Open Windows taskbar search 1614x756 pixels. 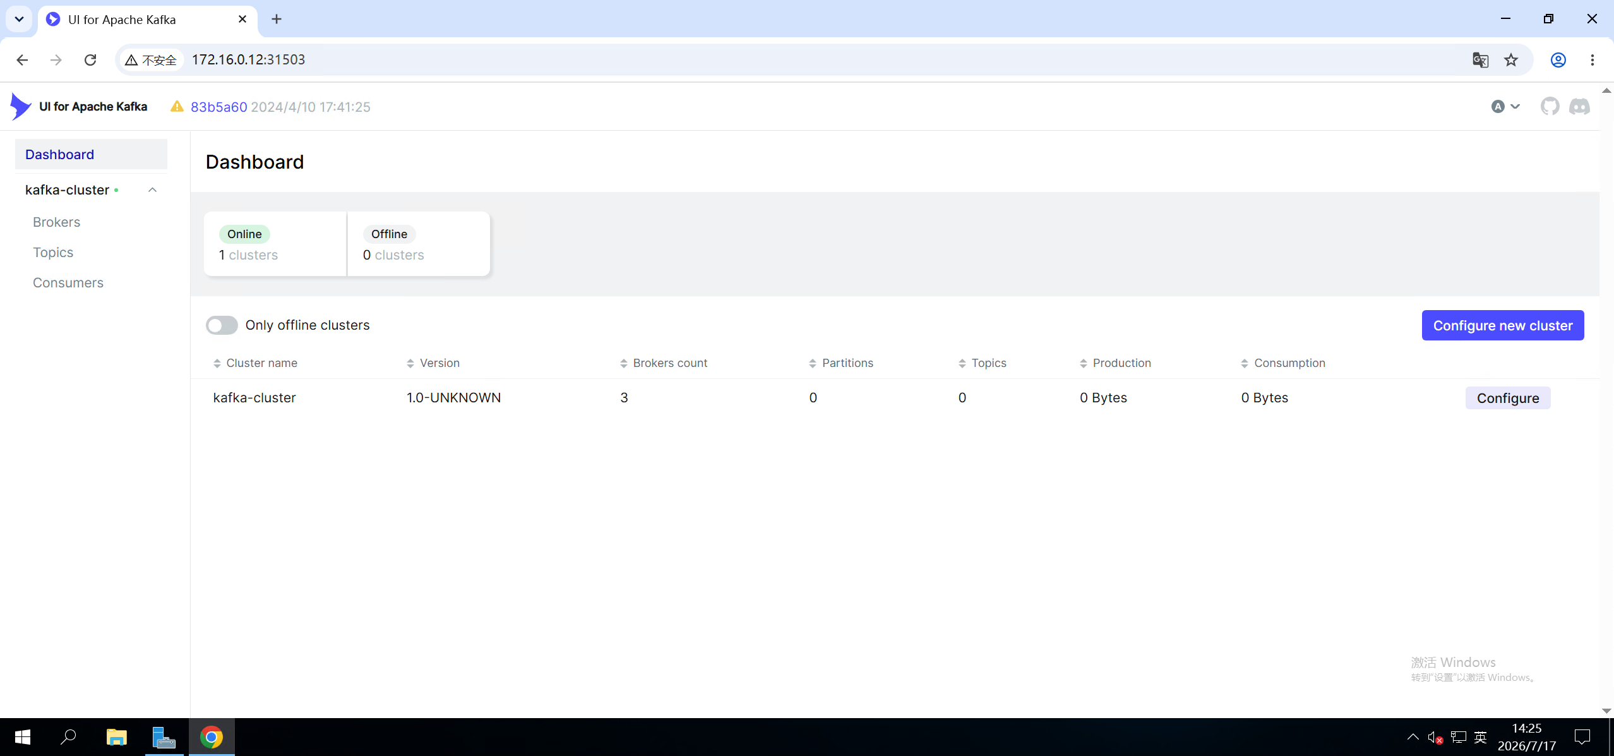(x=68, y=737)
